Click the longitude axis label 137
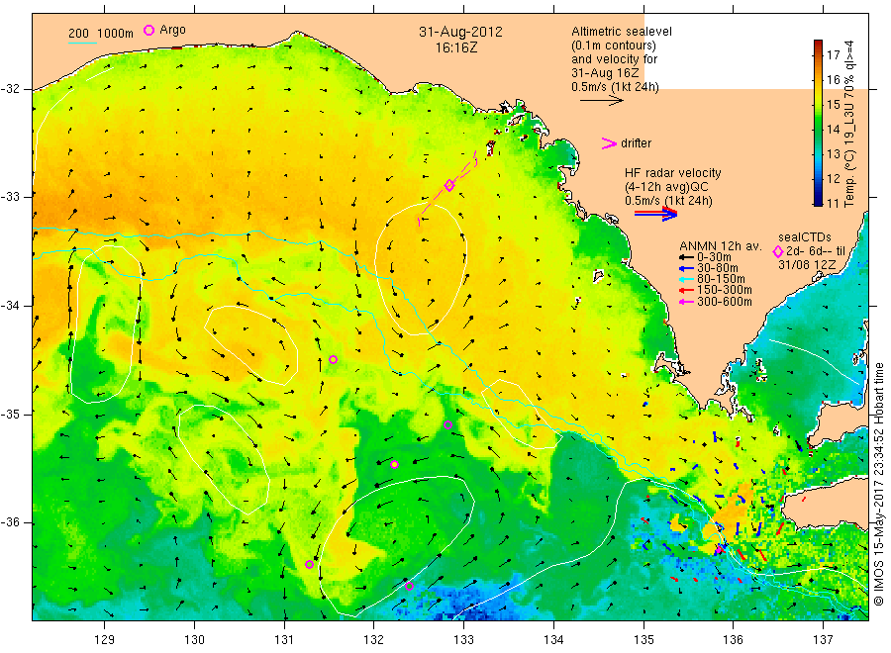Viewport: 891px width, 653px height. point(823,640)
